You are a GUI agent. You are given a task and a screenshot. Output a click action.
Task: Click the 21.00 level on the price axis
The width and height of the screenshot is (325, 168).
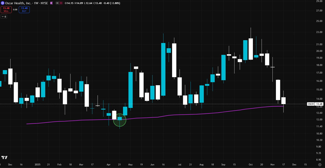(319, 44)
